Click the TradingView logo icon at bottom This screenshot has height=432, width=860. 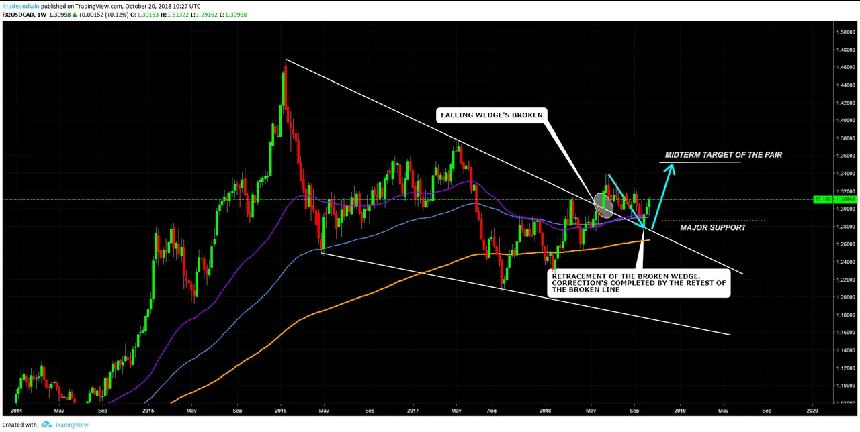[x=46, y=425]
